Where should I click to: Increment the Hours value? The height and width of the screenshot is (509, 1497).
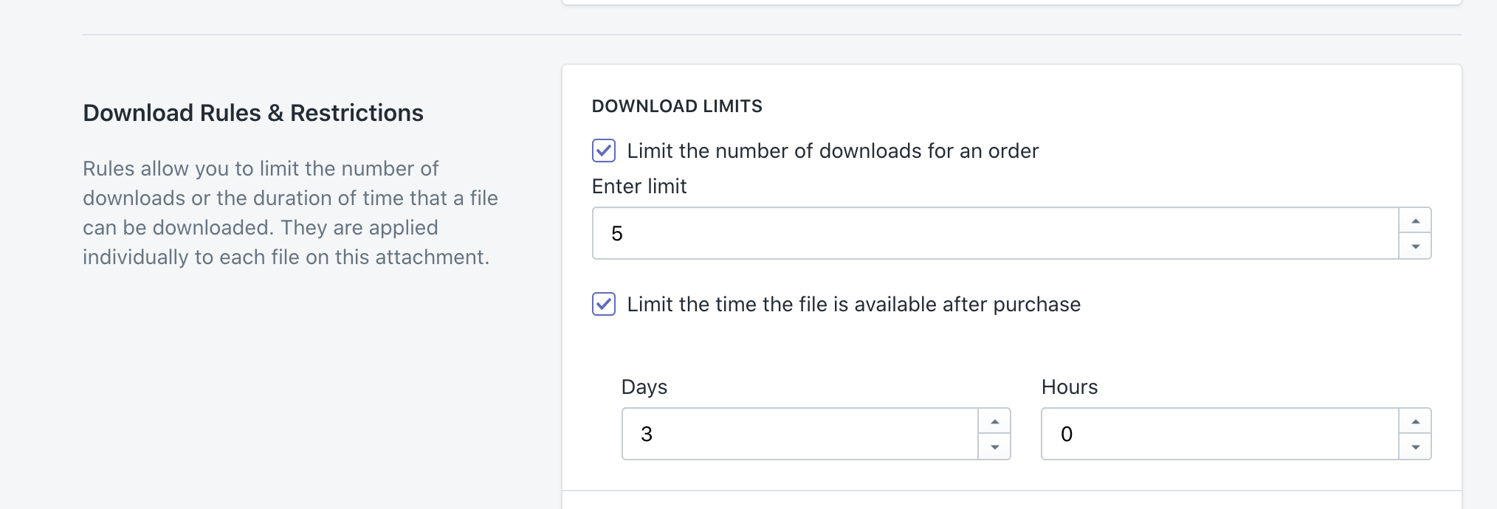click(x=1415, y=422)
